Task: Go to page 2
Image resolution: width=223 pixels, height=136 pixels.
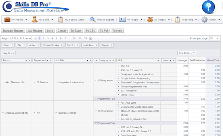Action: coord(43,38)
